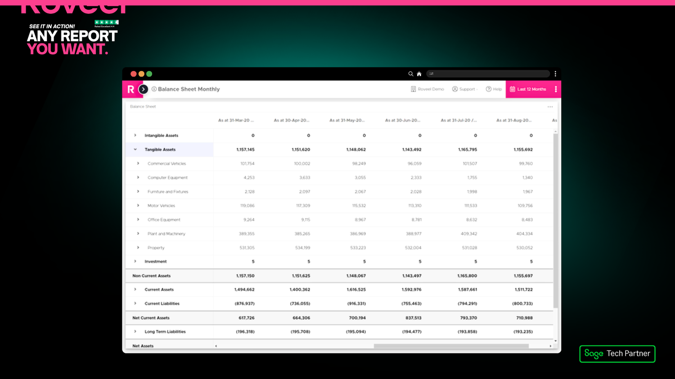Viewport: 675px width, 379px height.
Task: Collapse the Tangible Assets row
Action: (135, 149)
